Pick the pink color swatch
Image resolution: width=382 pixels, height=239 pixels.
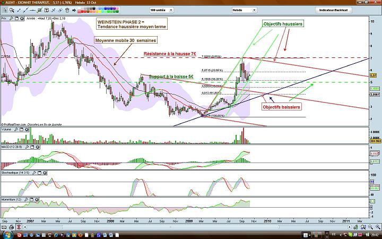point(117,8)
